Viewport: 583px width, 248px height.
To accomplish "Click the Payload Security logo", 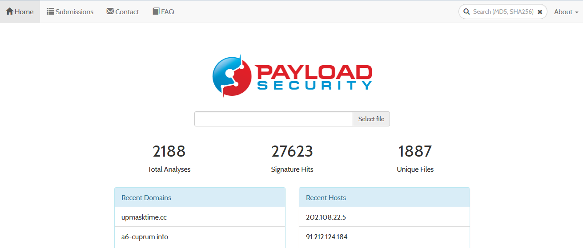I will click(x=292, y=76).
